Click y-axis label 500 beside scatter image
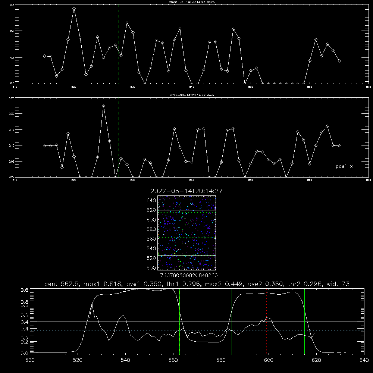 [x=151, y=267]
